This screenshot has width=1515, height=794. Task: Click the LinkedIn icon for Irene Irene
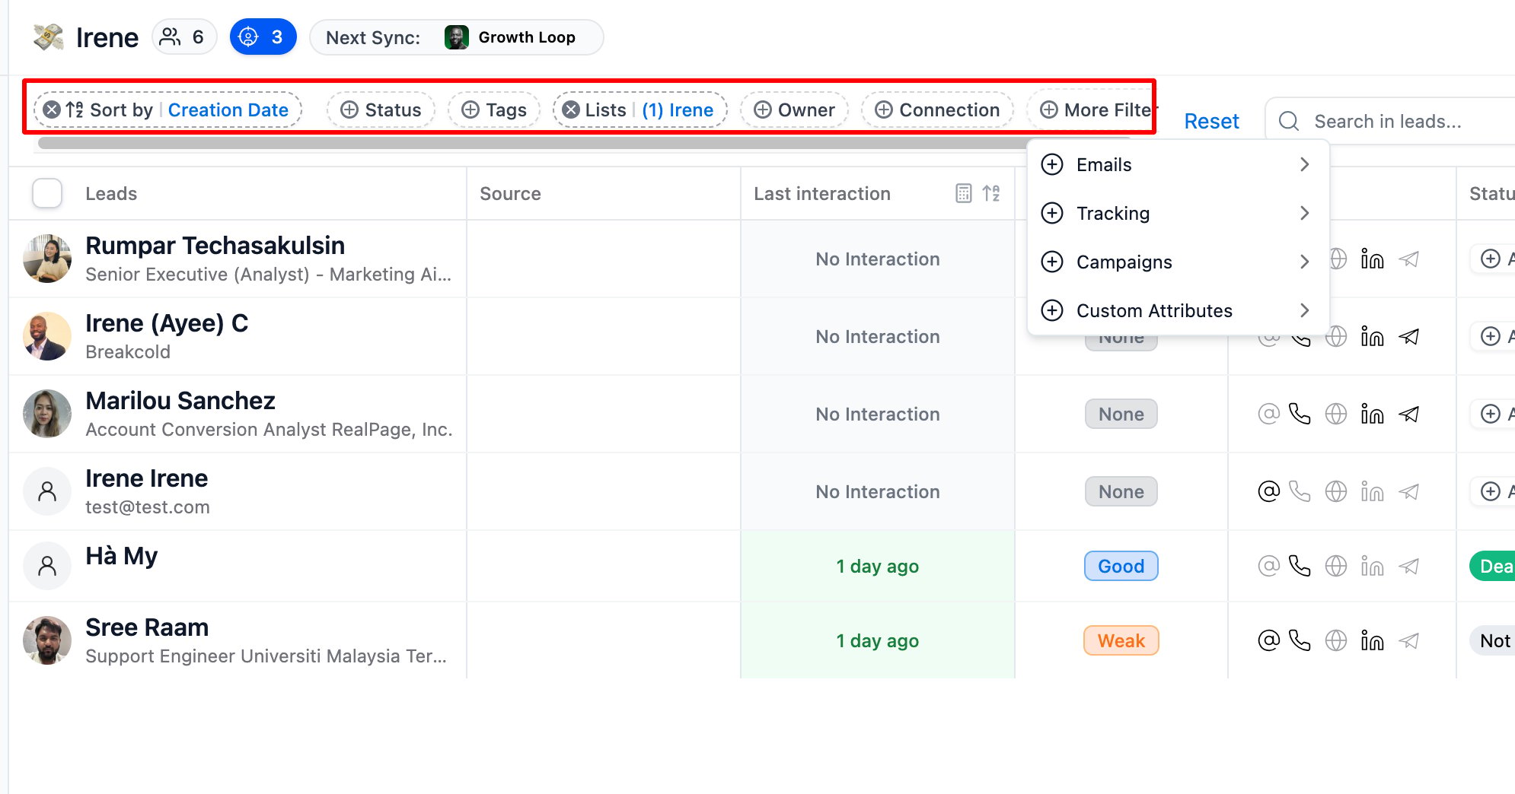pyautogui.click(x=1372, y=492)
